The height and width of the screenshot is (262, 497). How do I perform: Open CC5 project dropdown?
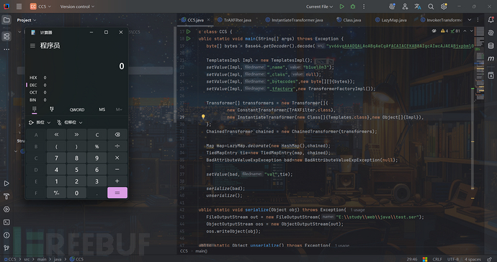click(x=40, y=6)
